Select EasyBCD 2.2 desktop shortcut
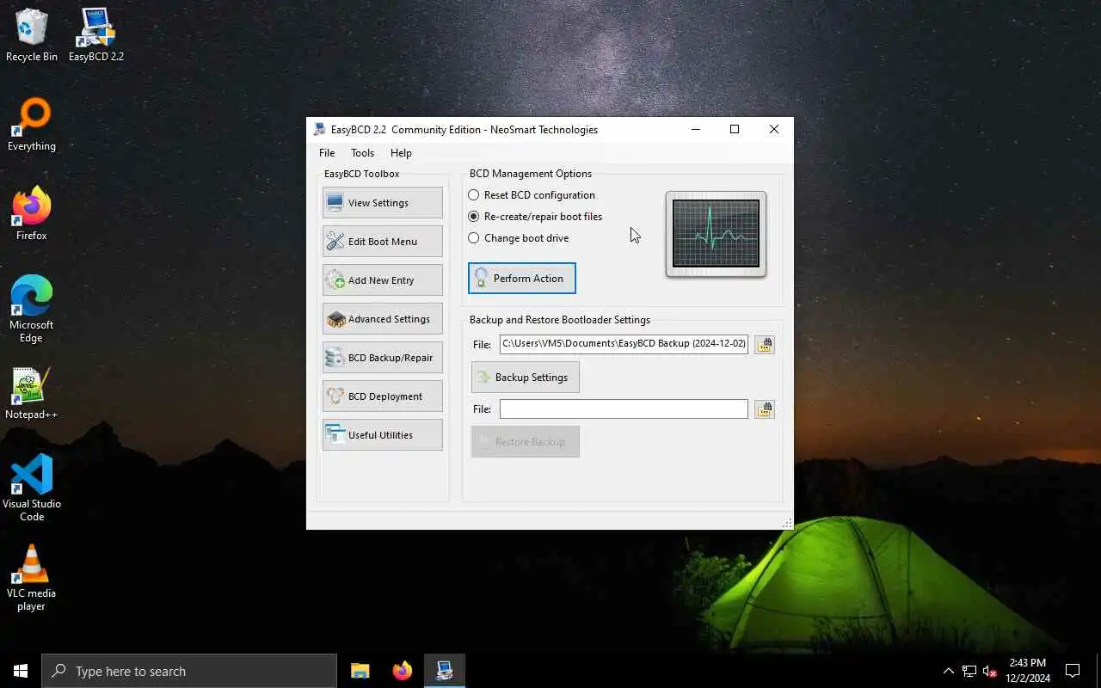Screen dimensions: 1101x688 96,35
